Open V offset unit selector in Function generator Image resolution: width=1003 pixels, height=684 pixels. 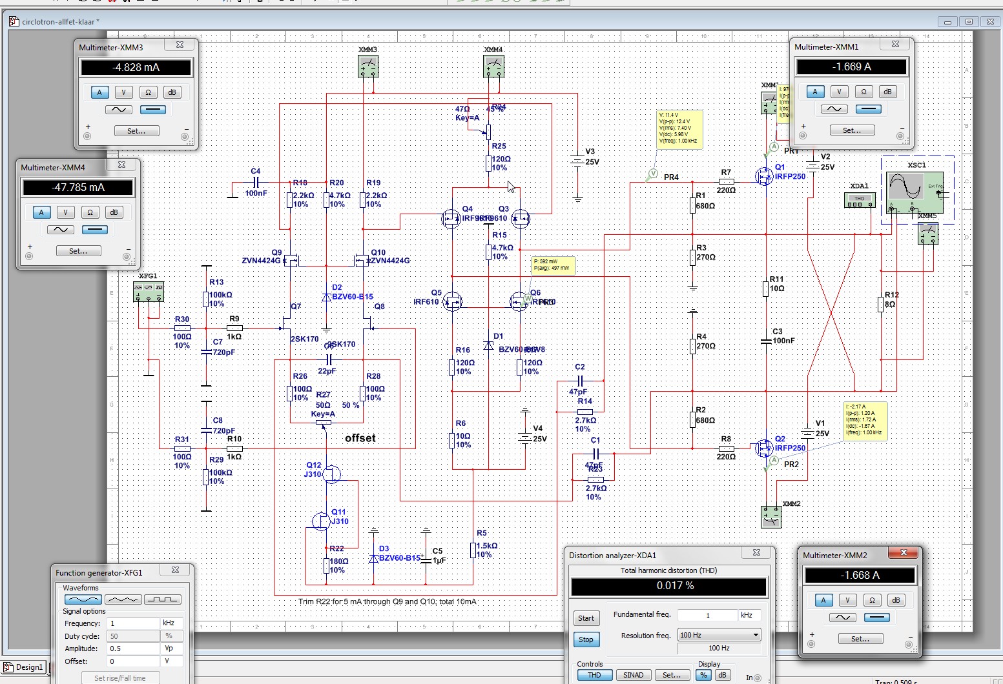171,661
